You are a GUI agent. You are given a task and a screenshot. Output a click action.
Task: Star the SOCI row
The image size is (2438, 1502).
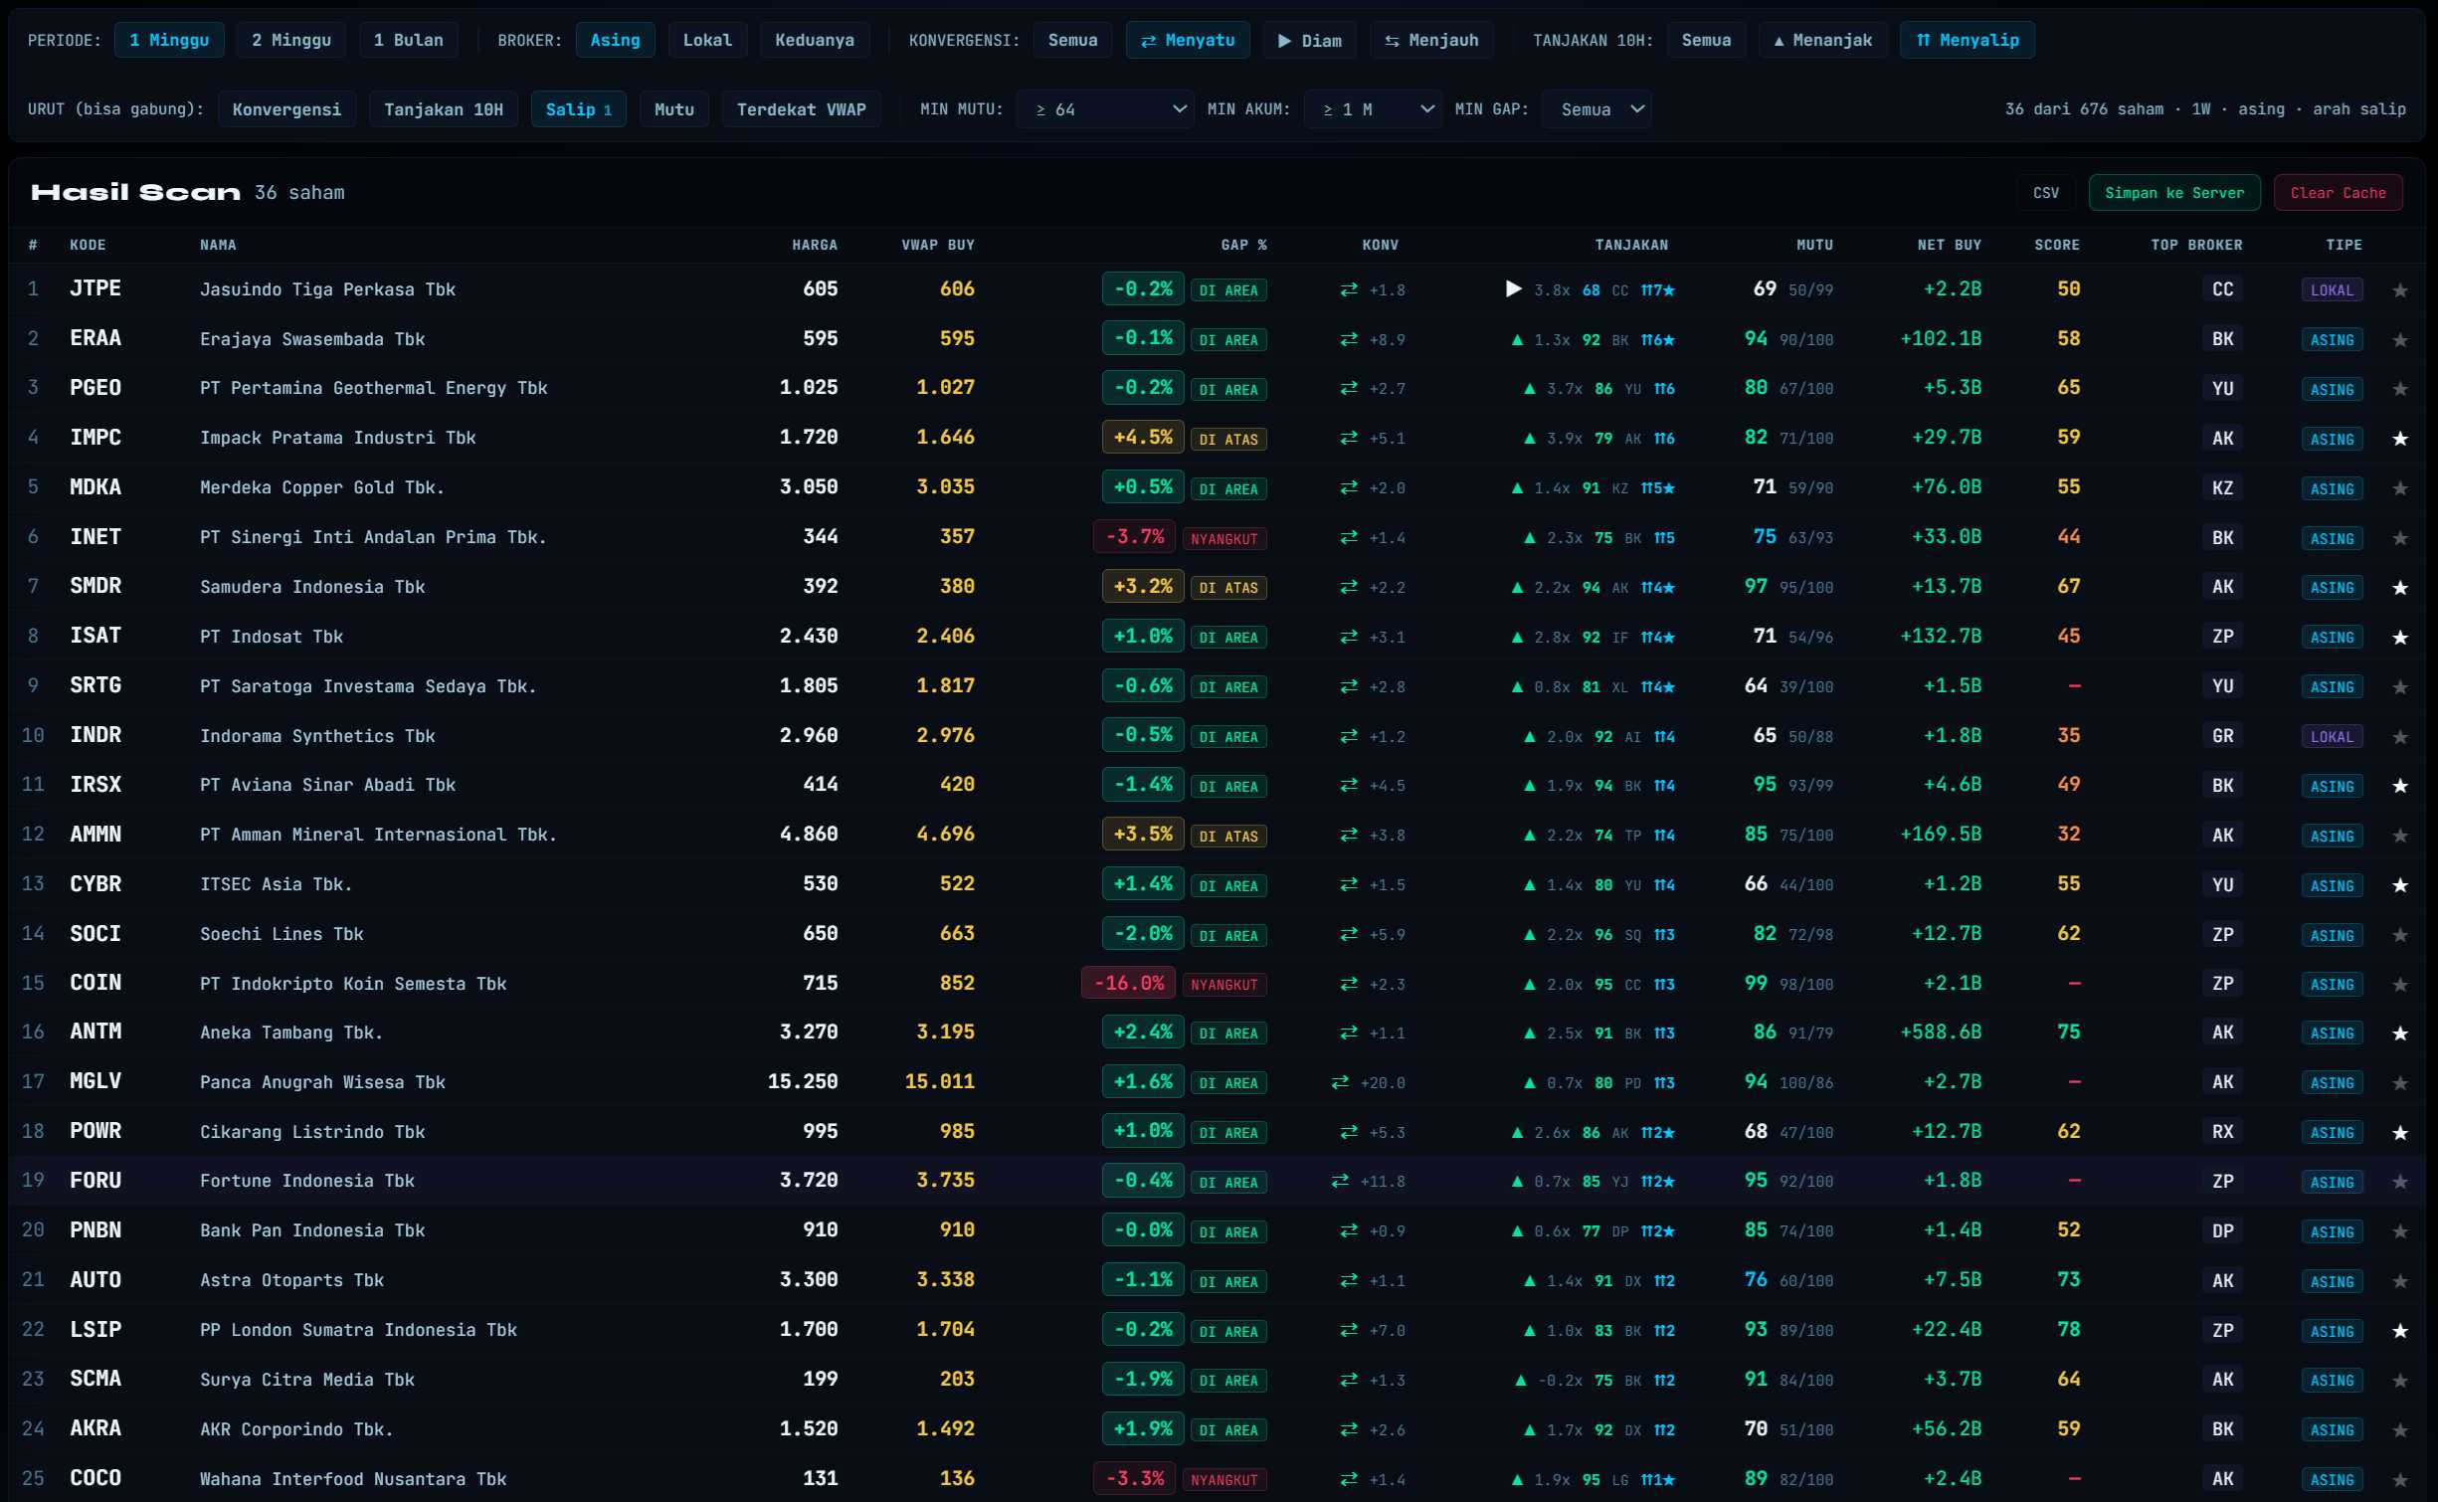(2399, 935)
